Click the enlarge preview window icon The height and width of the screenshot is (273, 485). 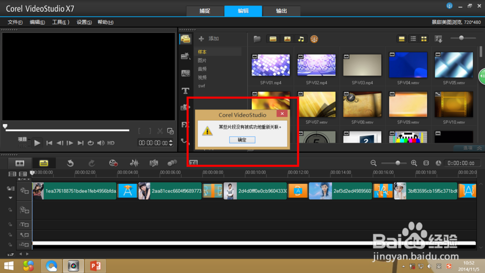pyautogui.click(x=170, y=131)
